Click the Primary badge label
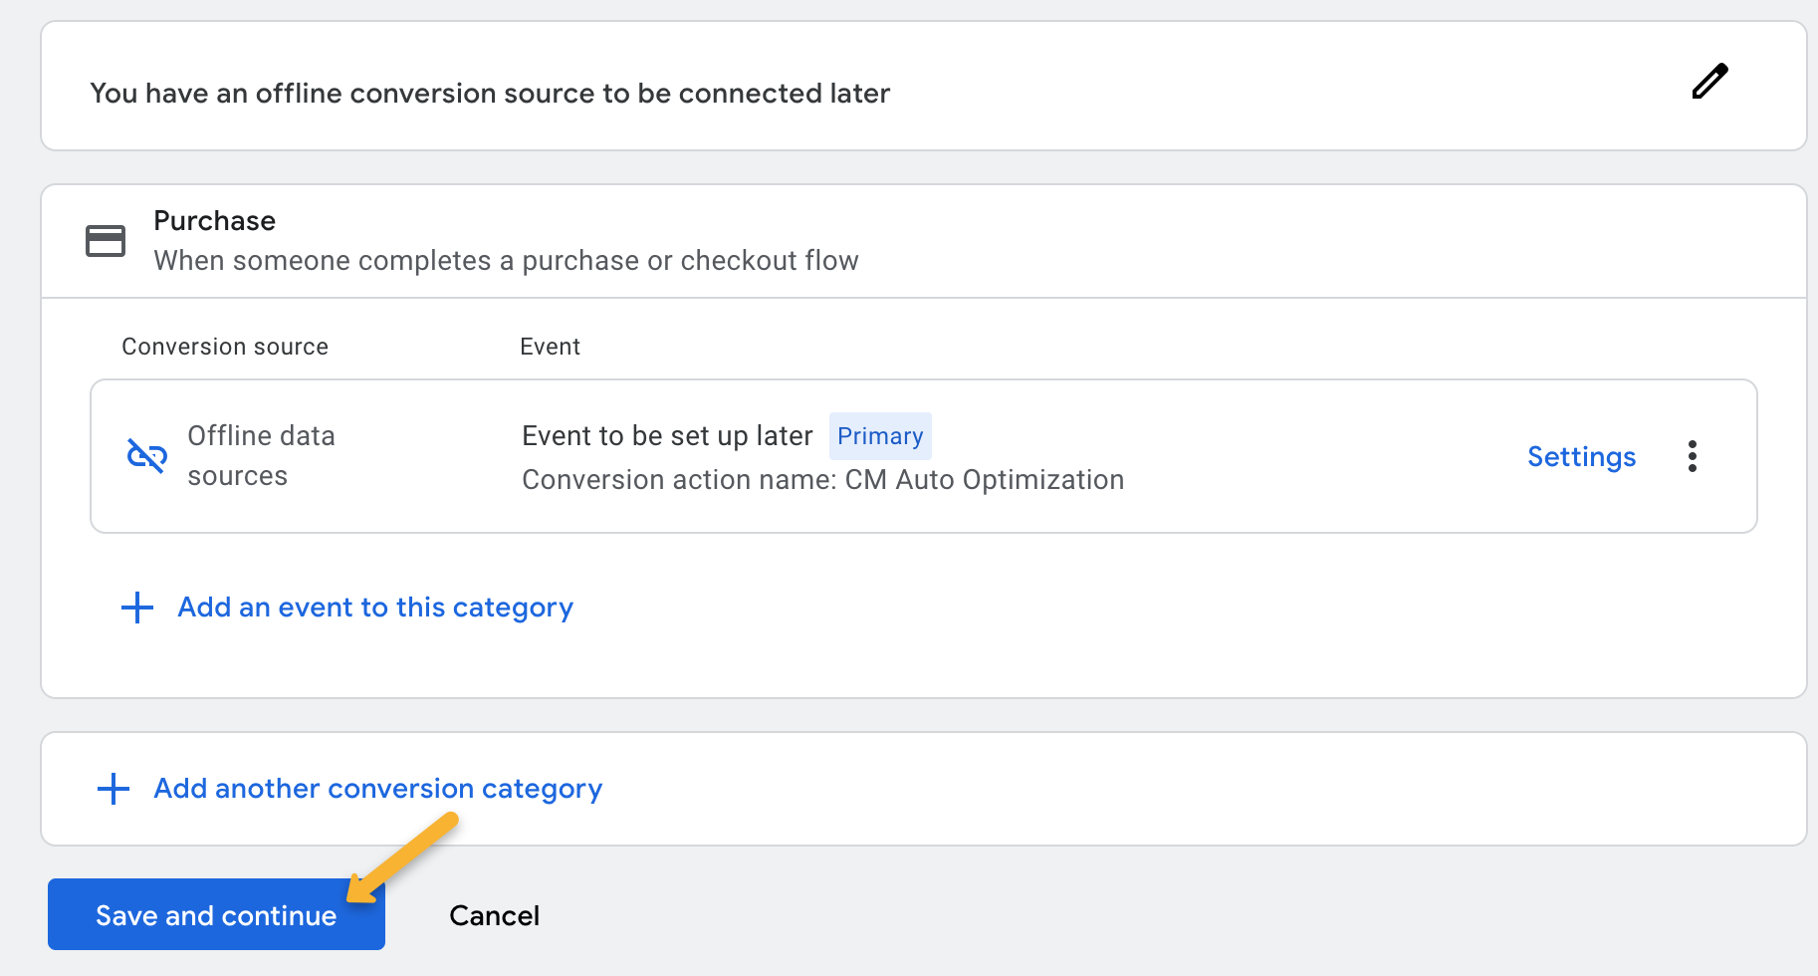Viewport: 1818px width, 976px height. click(x=880, y=436)
